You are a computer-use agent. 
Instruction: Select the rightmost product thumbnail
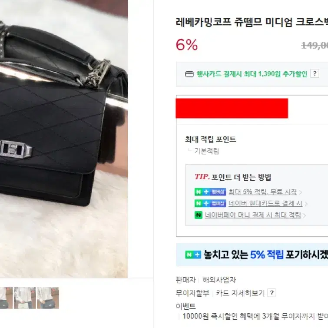(x=48, y=298)
